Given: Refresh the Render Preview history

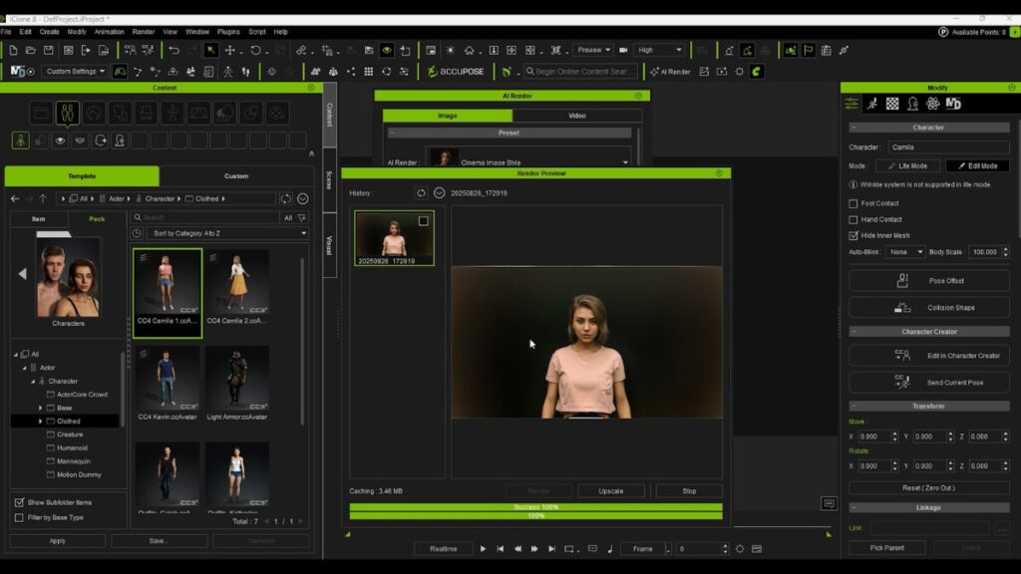Looking at the screenshot, I should pyautogui.click(x=422, y=193).
